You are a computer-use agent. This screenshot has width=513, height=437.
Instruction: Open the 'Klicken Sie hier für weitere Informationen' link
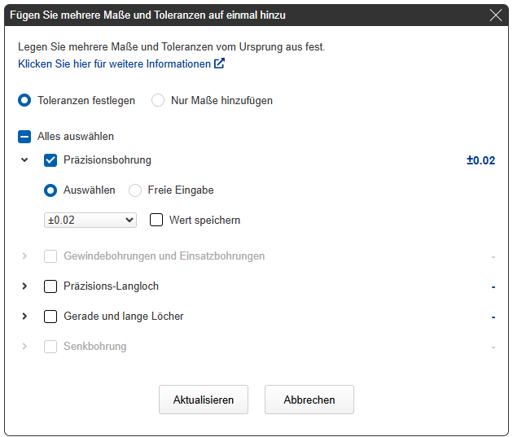114,63
